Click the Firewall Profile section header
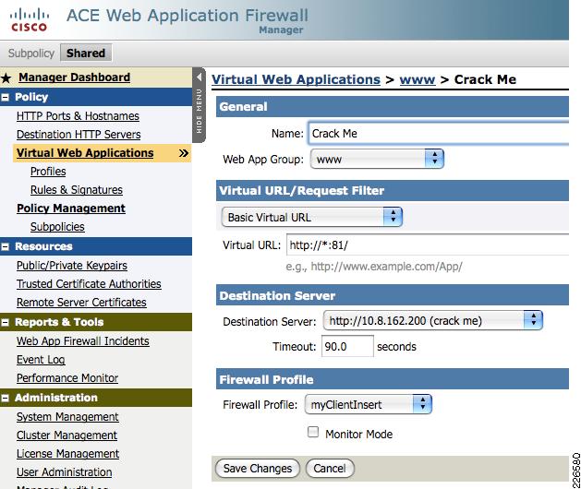The width and height of the screenshot is (581, 489). [393, 379]
